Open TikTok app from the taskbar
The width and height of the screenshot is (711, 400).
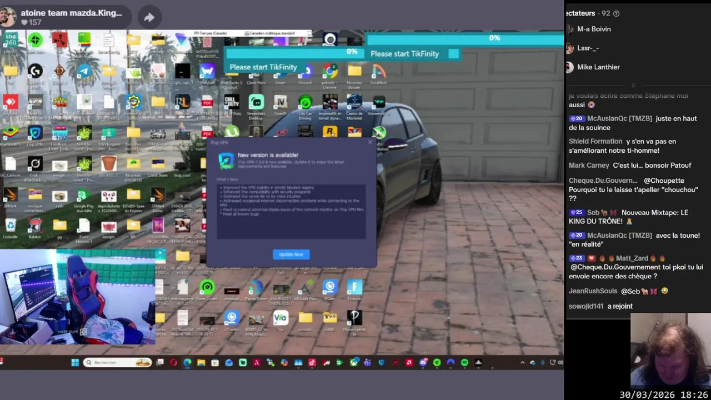(312, 363)
